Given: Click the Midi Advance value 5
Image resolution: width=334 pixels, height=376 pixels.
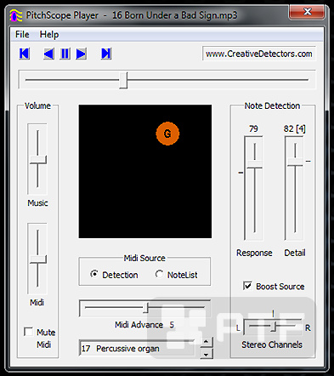Looking at the screenshot, I should pyautogui.click(x=172, y=325).
